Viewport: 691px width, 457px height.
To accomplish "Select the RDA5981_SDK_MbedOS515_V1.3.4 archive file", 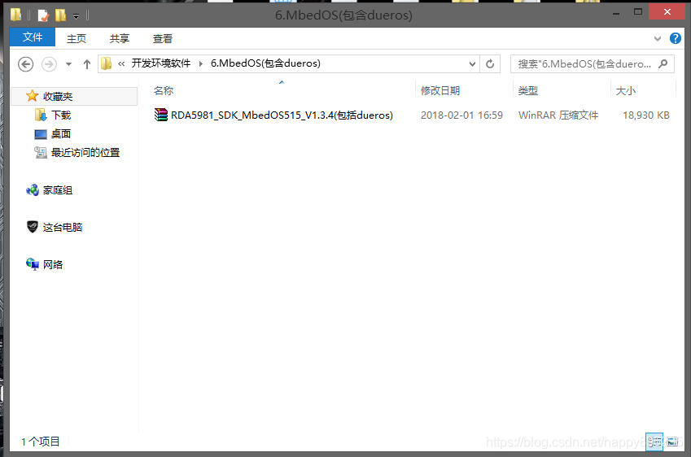I will coord(282,115).
